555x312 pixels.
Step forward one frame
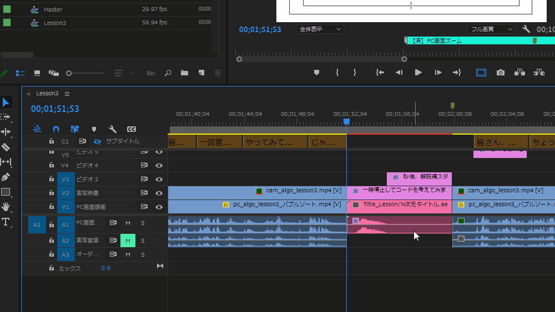(x=438, y=73)
